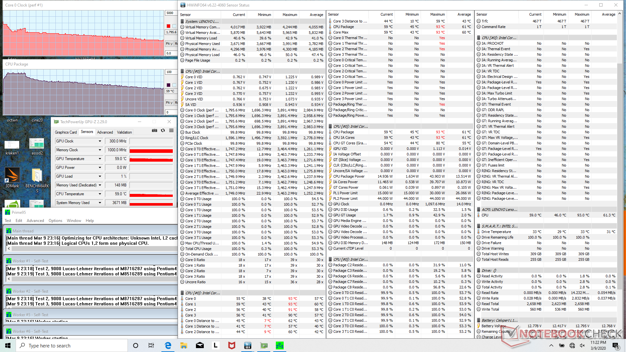
Task: Open the System Memory Used dropdown
Action: (100, 203)
